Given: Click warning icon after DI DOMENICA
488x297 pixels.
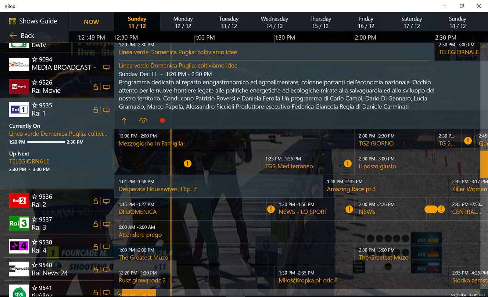Looking at the screenshot, I should coord(271,209).
